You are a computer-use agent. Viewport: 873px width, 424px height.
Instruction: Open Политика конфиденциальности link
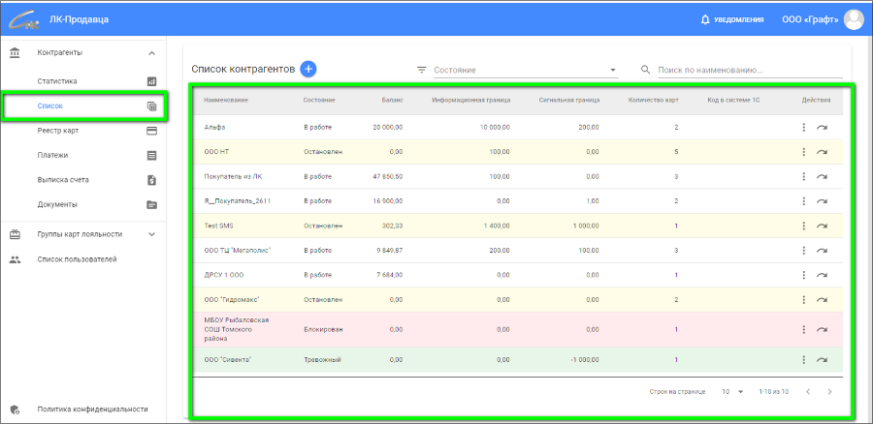92,409
